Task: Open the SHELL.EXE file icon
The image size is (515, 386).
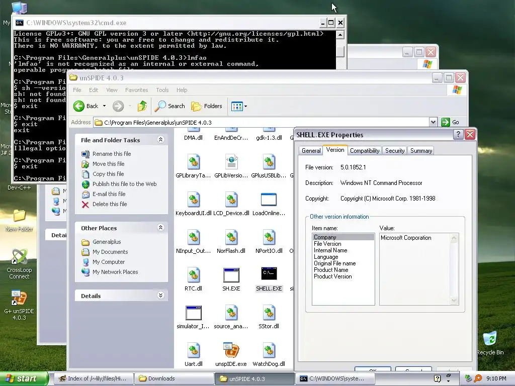Action: (269, 273)
